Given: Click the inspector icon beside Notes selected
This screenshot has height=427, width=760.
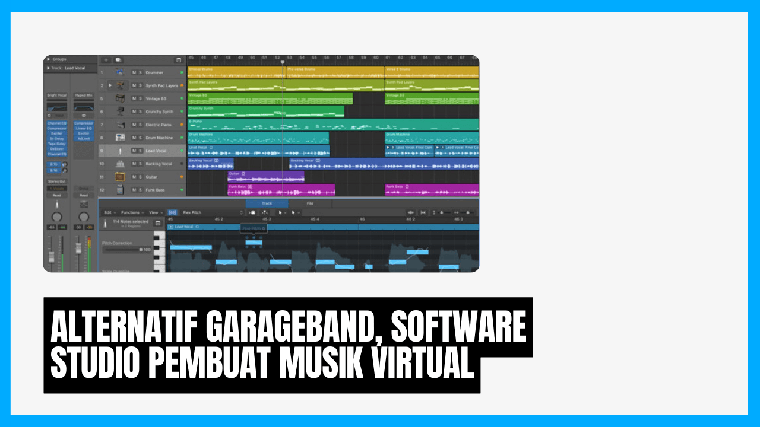Looking at the screenshot, I should [x=158, y=223].
